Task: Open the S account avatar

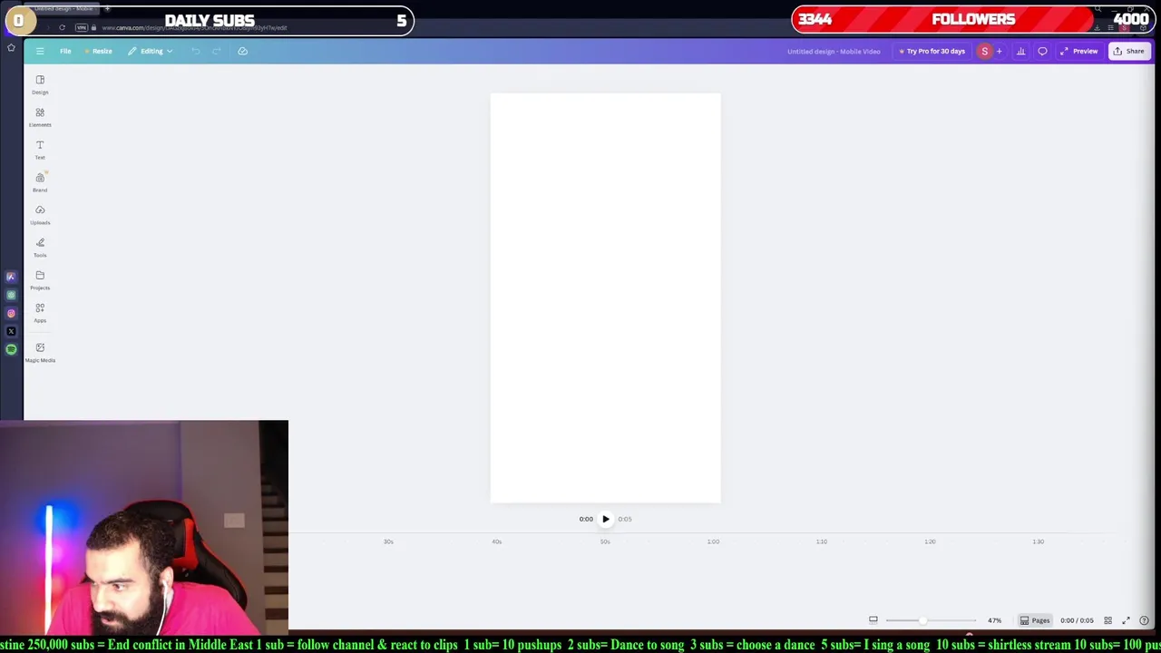Action: tap(984, 52)
